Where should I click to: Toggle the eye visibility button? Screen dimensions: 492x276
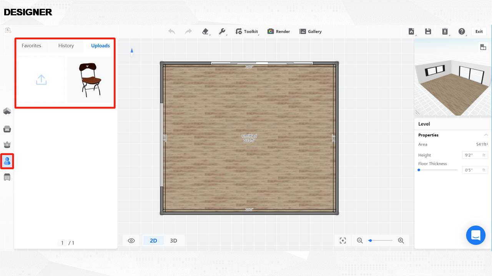pyautogui.click(x=131, y=241)
